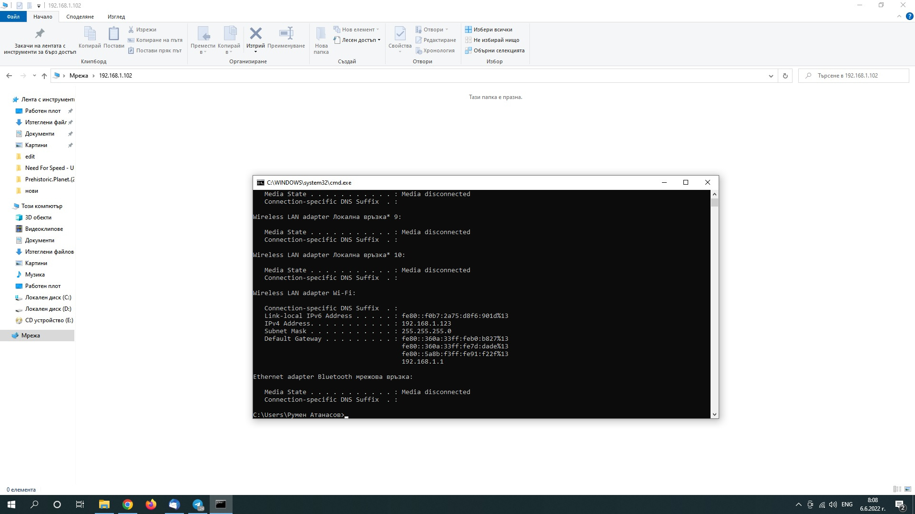Click the Rename (Преименуване) icon
Viewport: 915px width, 514px height.
click(x=286, y=34)
